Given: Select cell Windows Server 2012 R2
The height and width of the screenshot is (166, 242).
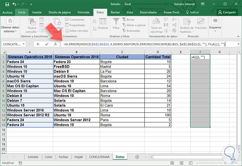Looking at the screenshot, I should (x=30, y=115).
